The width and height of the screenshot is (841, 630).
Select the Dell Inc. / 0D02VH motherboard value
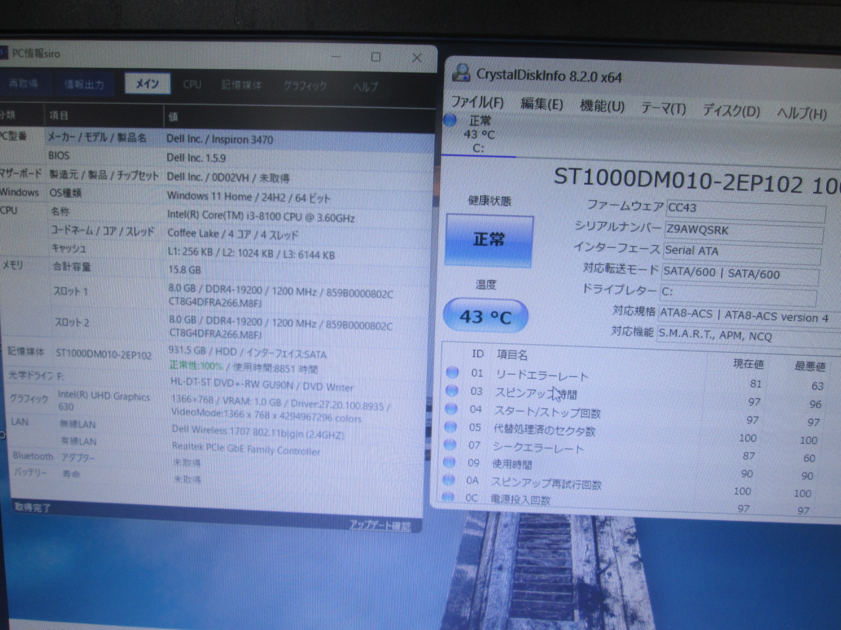point(228,177)
